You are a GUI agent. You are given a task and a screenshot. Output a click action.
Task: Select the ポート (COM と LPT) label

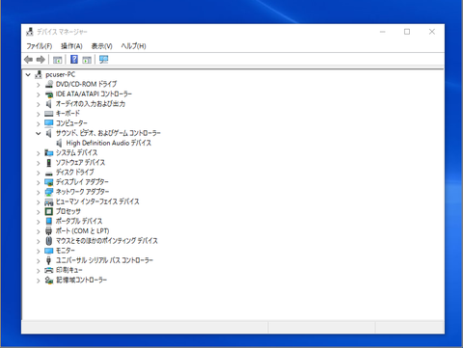pos(82,231)
